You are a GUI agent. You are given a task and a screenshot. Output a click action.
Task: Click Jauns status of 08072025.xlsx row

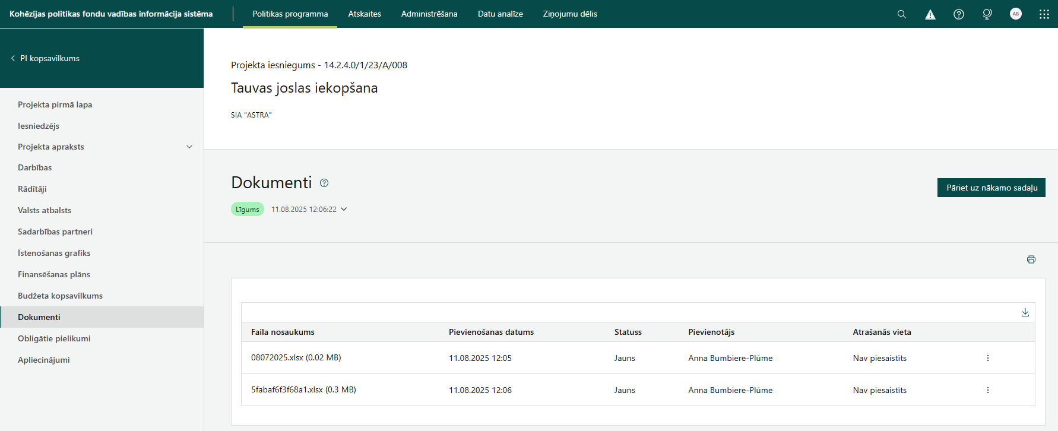click(x=625, y=358)
